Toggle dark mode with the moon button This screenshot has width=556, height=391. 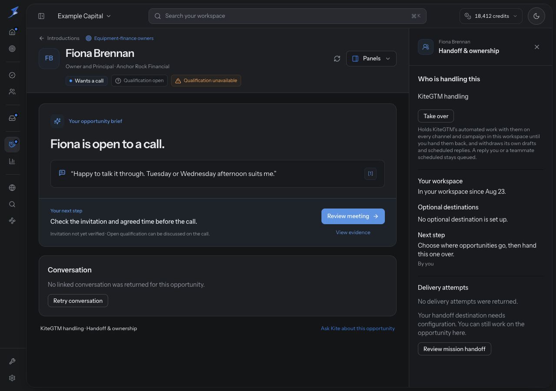tap(536, 16)
